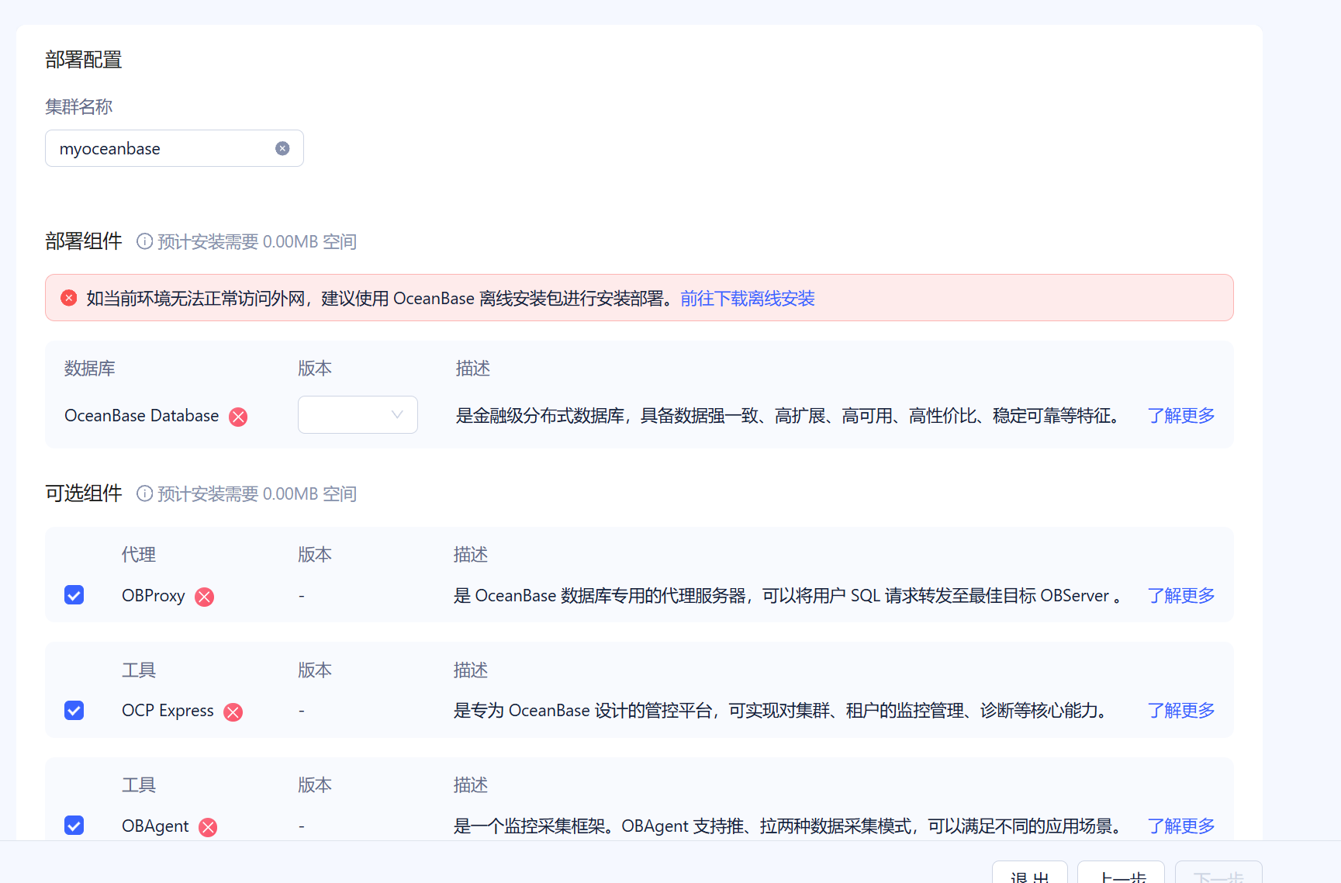The width and height of the screenshot is (1341, 883).
Task: Uncheck the OBProxy component checkbox
Action: click(74, 595)
